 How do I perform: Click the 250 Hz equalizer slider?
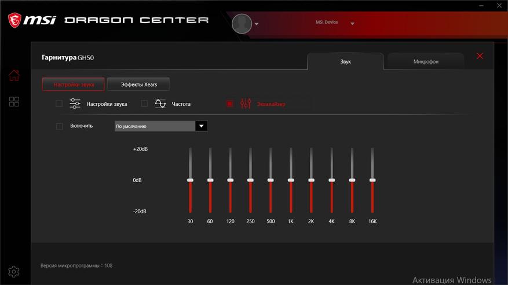[x=250, y=180]
